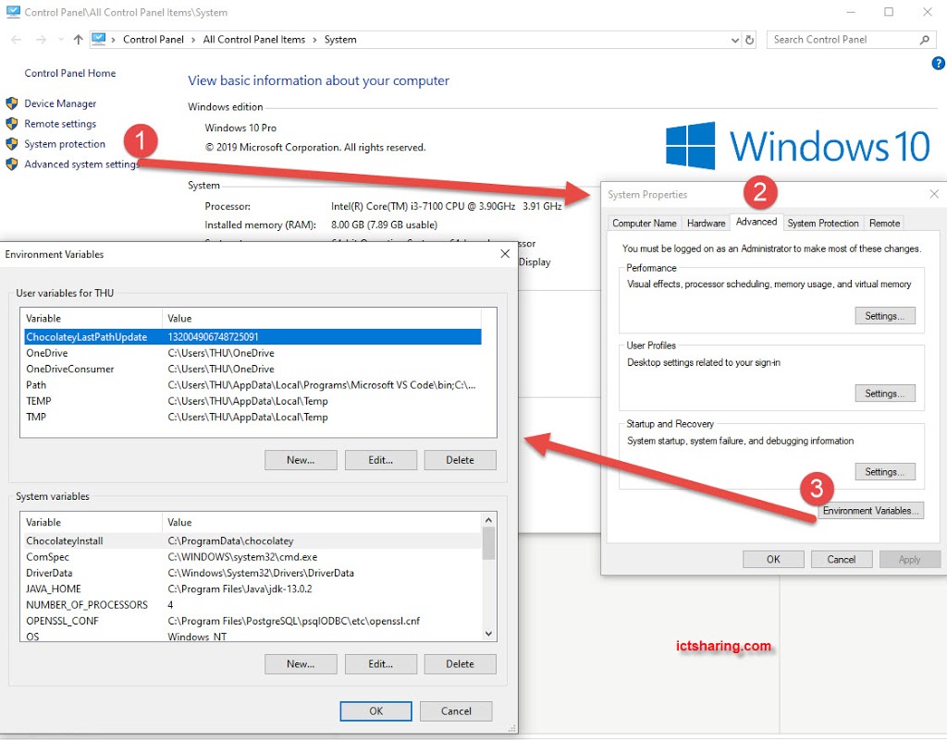Select NUMBER_OF_PROCESSORS system variable row
Image resolution: width=947 pixels, height=740 pixels.
[252, 605]
